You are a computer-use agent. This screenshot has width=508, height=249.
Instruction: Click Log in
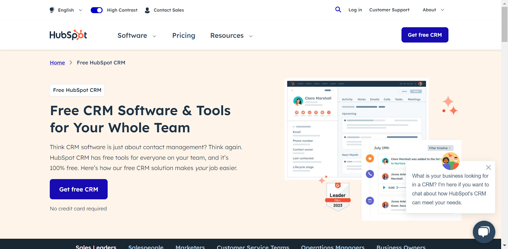(x=355, y=10)
